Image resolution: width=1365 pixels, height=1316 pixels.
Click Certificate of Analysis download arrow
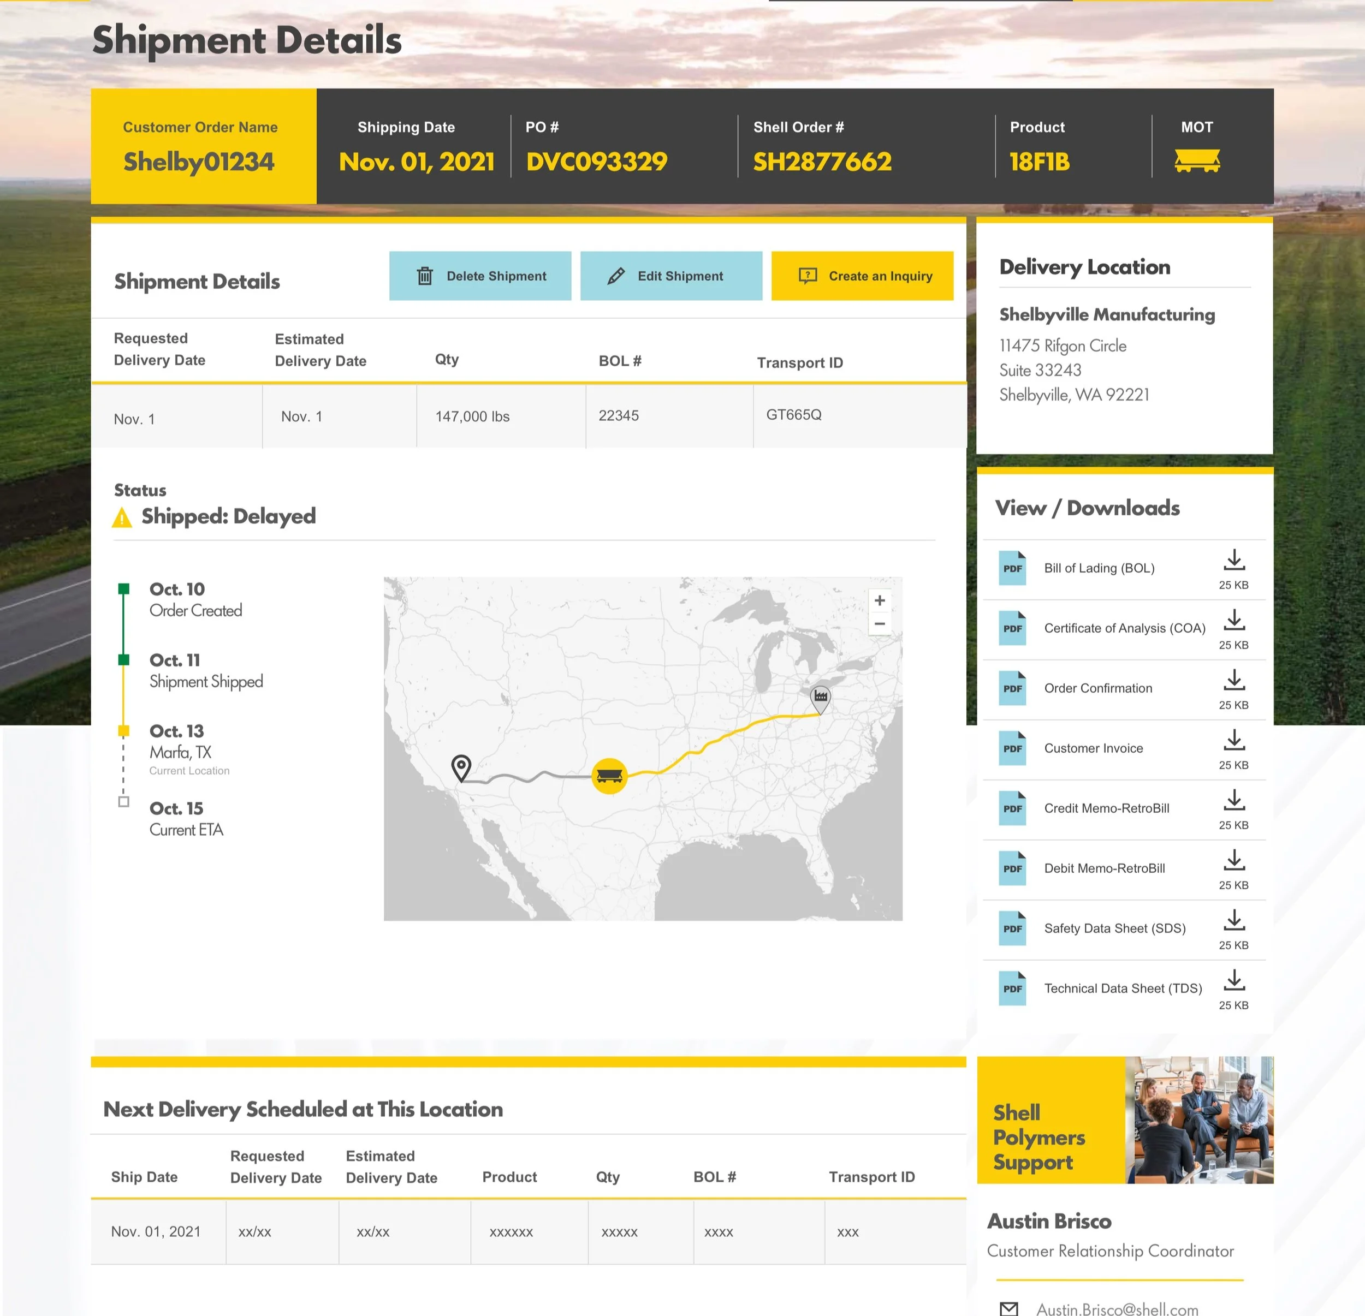(x=1233, y=620)
